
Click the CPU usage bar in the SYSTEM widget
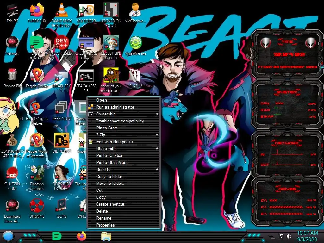coord(279,103)
